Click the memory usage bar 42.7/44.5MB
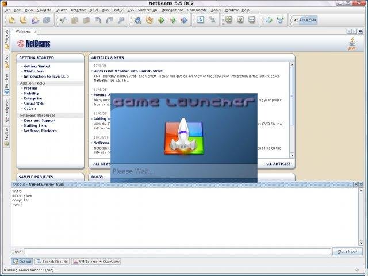The height and width of the screenshot is (276, 368). coord(305,20)
